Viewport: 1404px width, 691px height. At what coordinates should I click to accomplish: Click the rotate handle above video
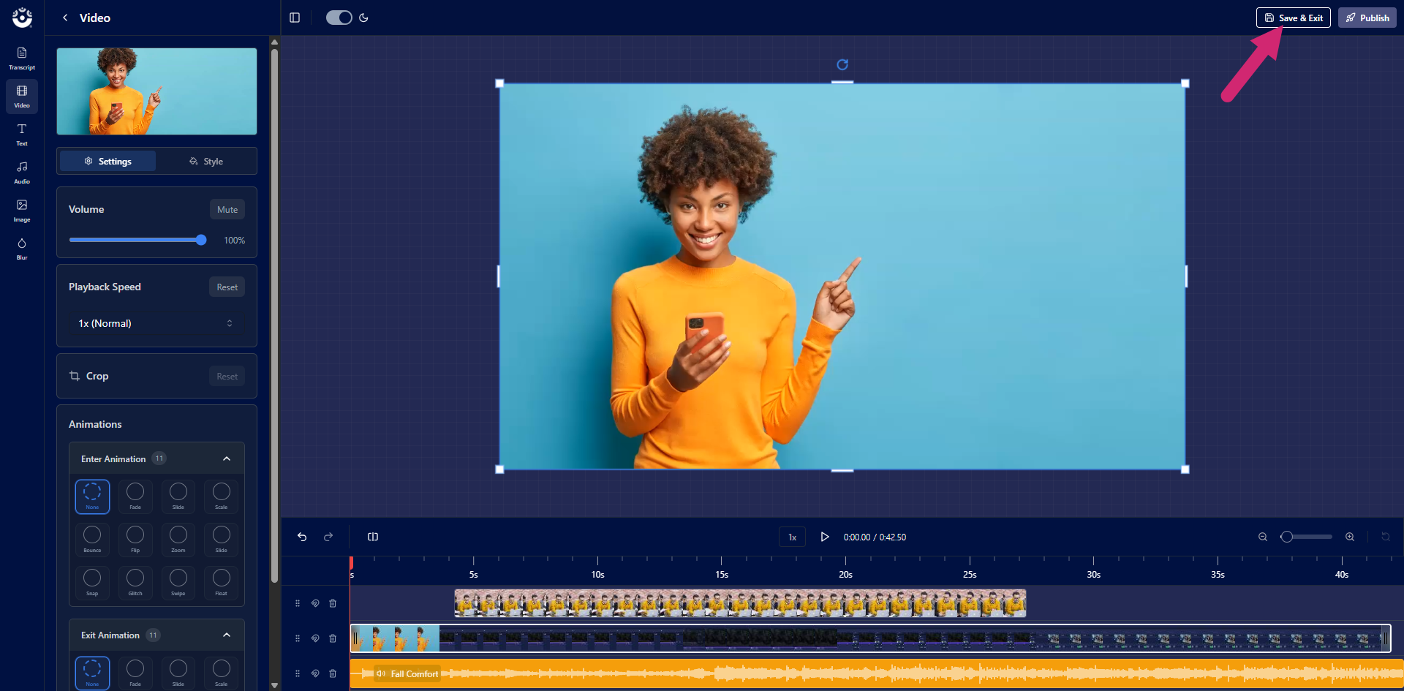click(x=842, y=64)
